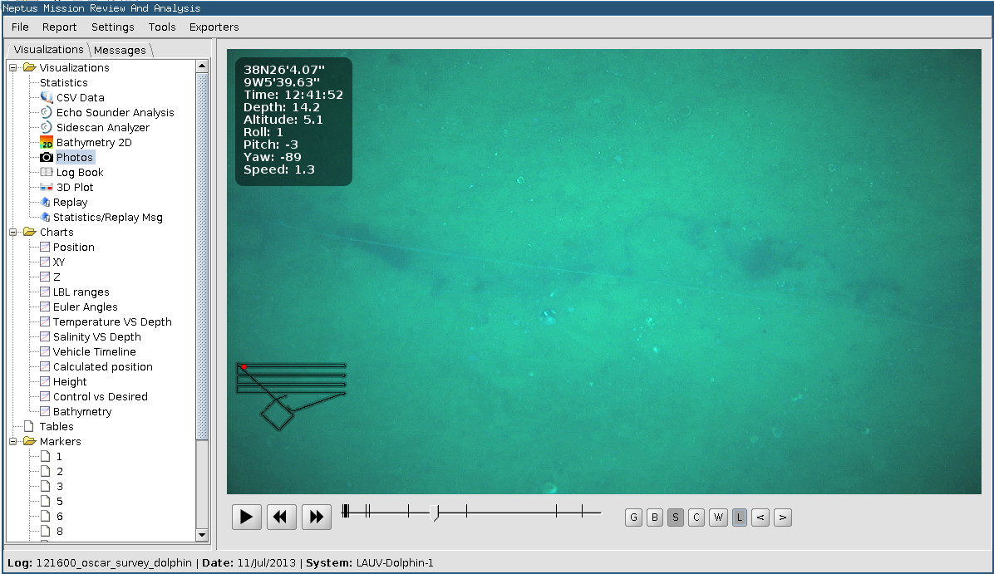Click the Sidescan Analyzer icon
This screenshot has width=994, height=574.
tap(47, 127)
